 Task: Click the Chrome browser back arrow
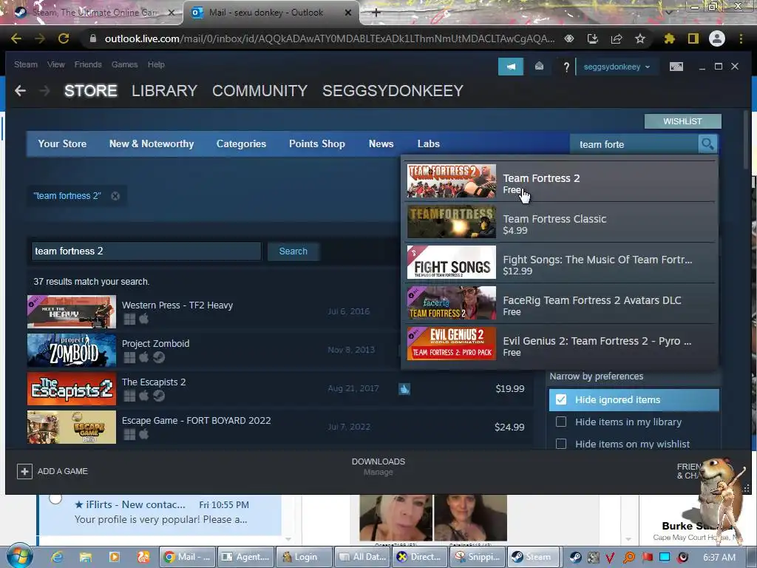point(16,38)
